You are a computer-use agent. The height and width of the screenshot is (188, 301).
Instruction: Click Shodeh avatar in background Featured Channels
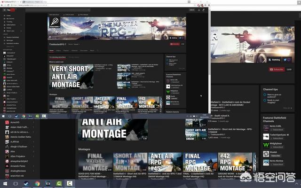coord(266,154)
